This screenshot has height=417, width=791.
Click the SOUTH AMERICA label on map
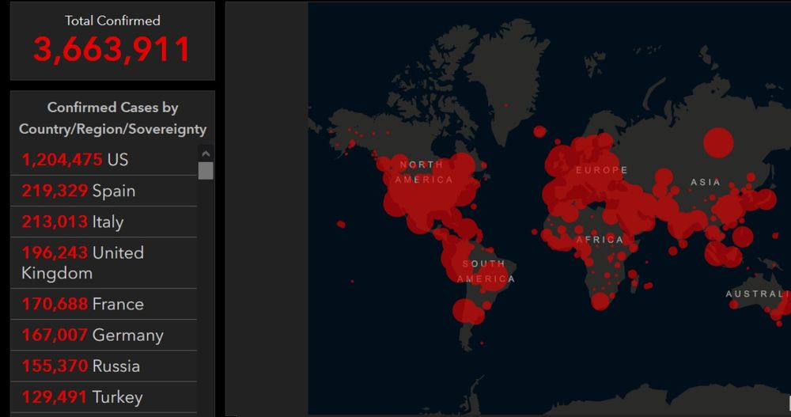(486, 271)
